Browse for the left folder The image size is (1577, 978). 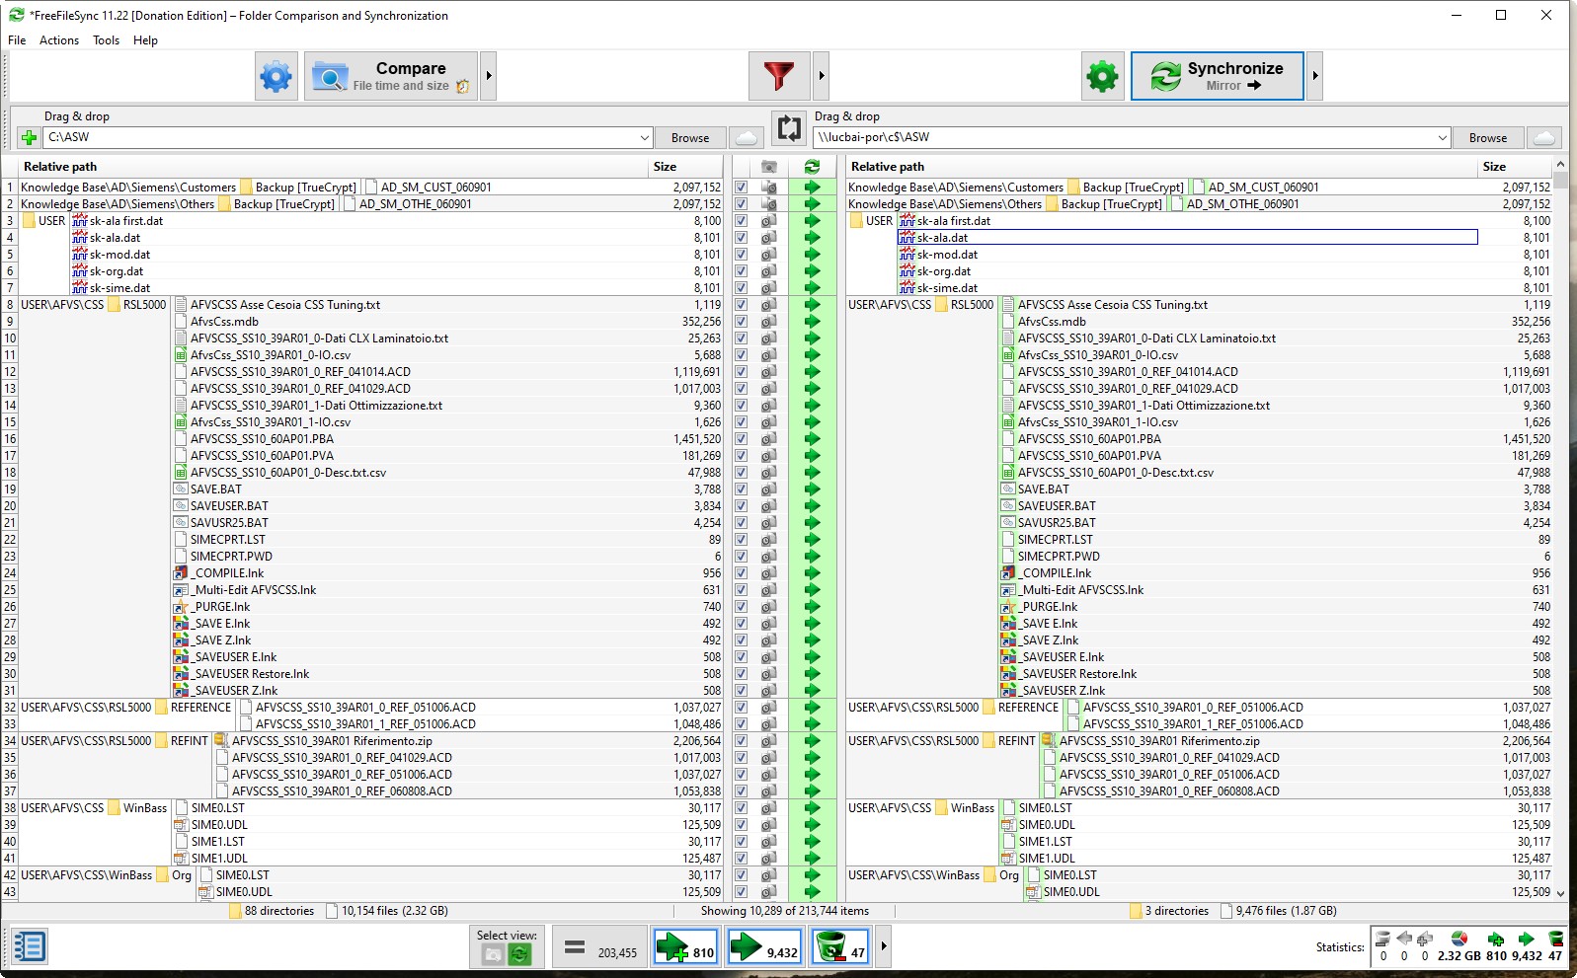click(690, 138)
